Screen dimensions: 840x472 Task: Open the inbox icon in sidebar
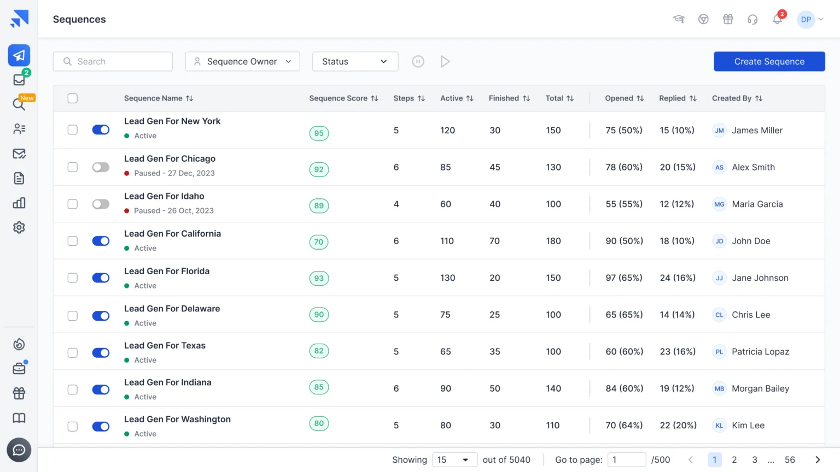click(19, 80)
